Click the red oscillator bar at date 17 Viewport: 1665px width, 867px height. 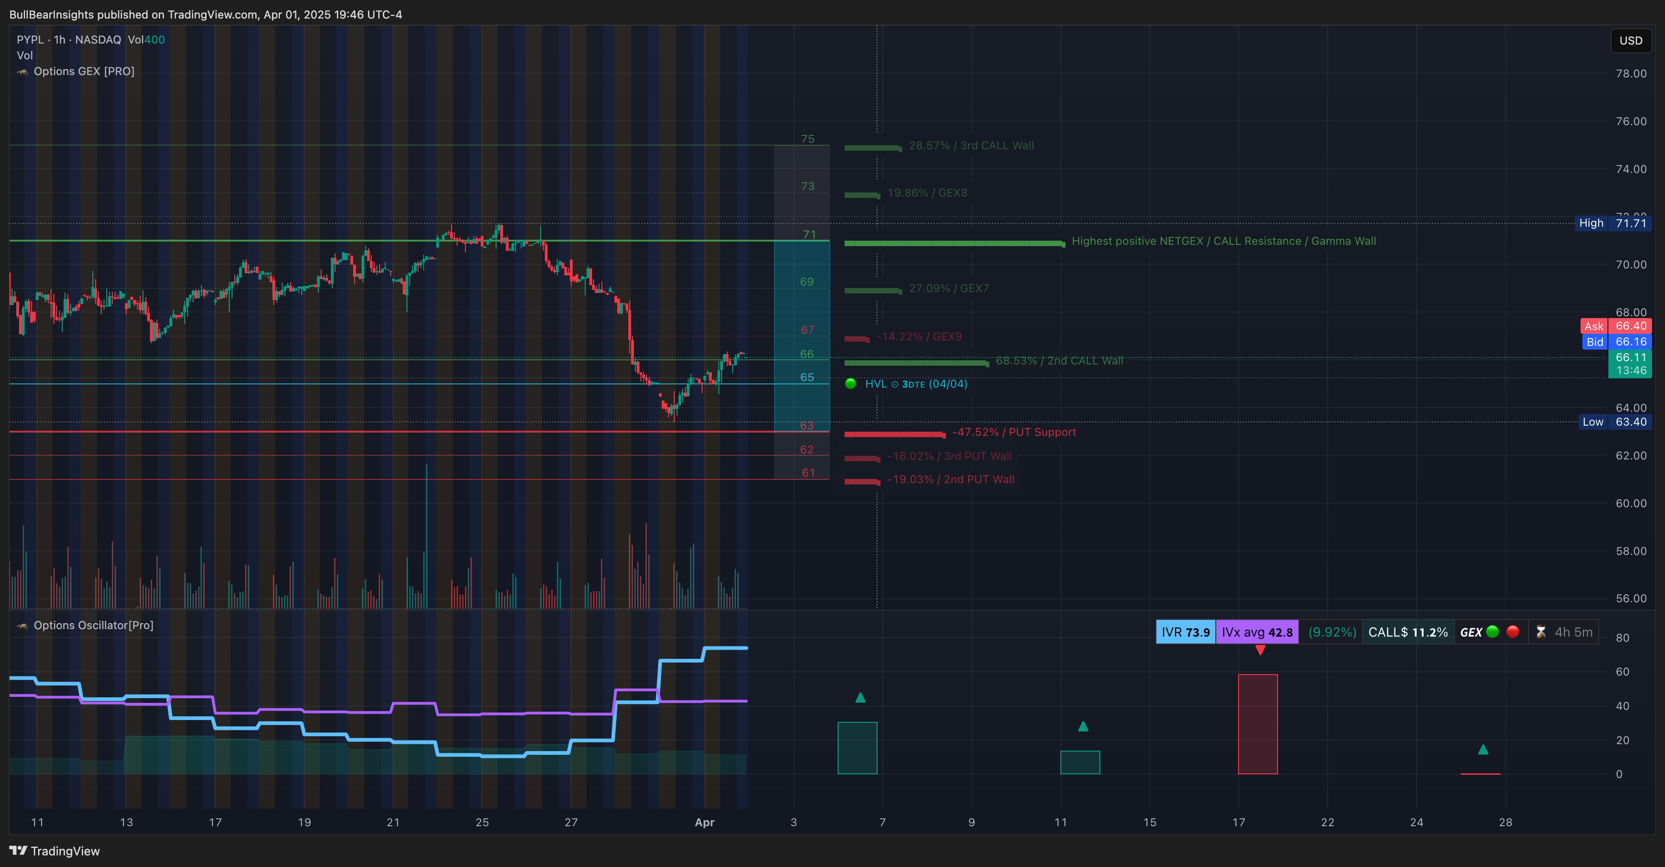1258,724
